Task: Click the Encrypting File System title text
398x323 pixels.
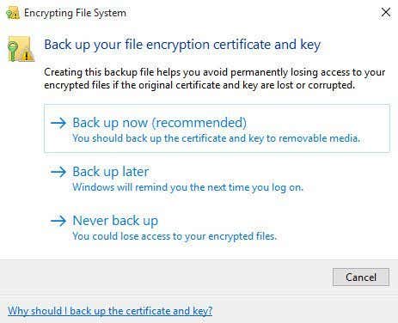Action: (75, 13)
